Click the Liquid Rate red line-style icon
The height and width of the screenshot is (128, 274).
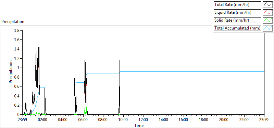tap(267, 12)
